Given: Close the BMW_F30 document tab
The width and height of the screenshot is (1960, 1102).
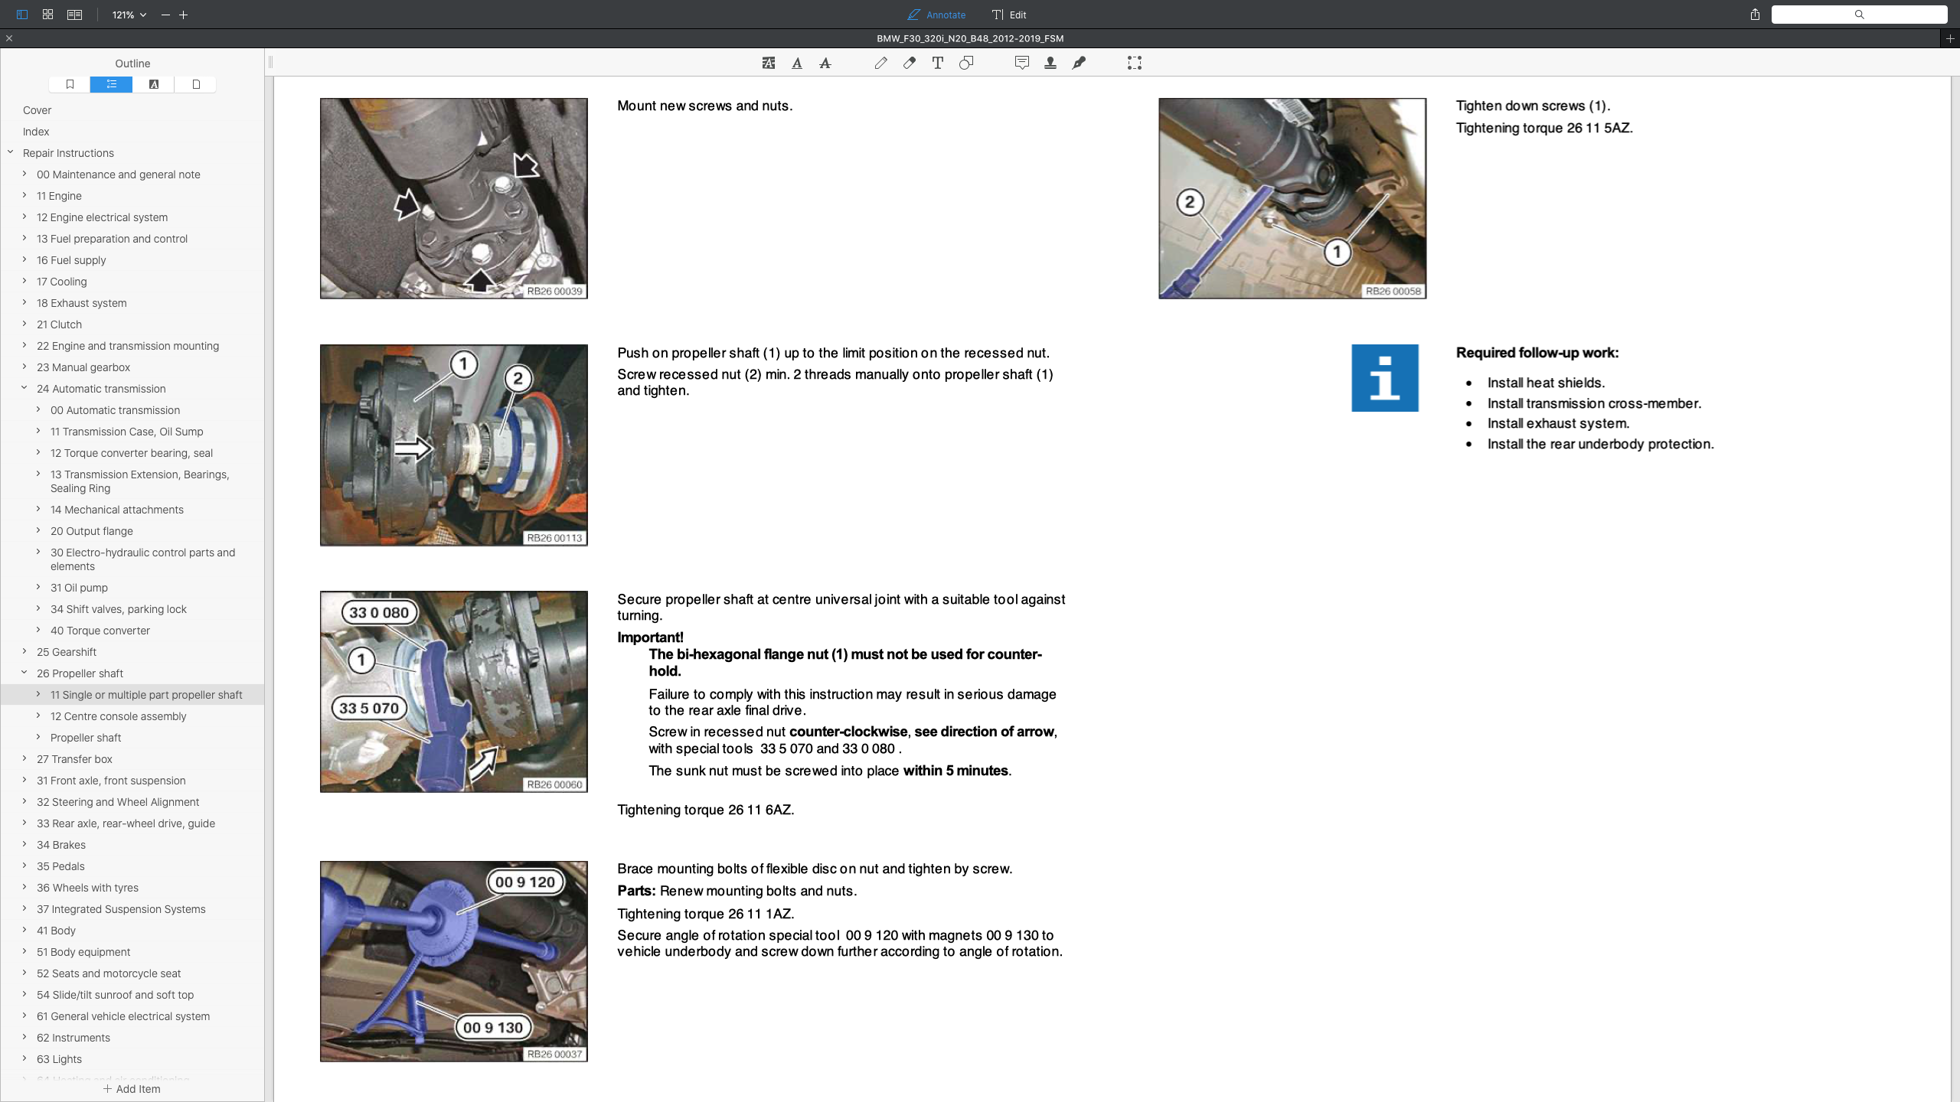Looking at the screenshot, I should (9, 38).
